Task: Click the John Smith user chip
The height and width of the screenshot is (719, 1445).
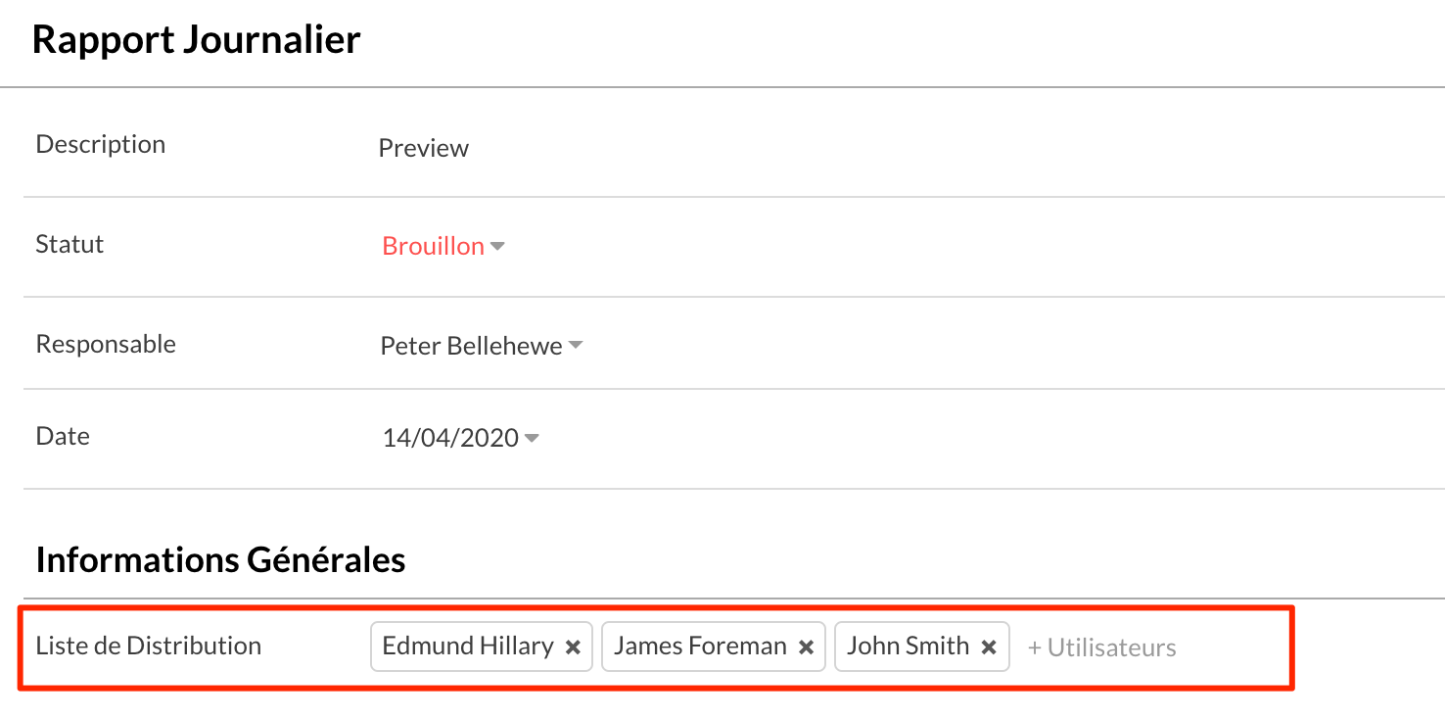Action: (x=909, y=646)
